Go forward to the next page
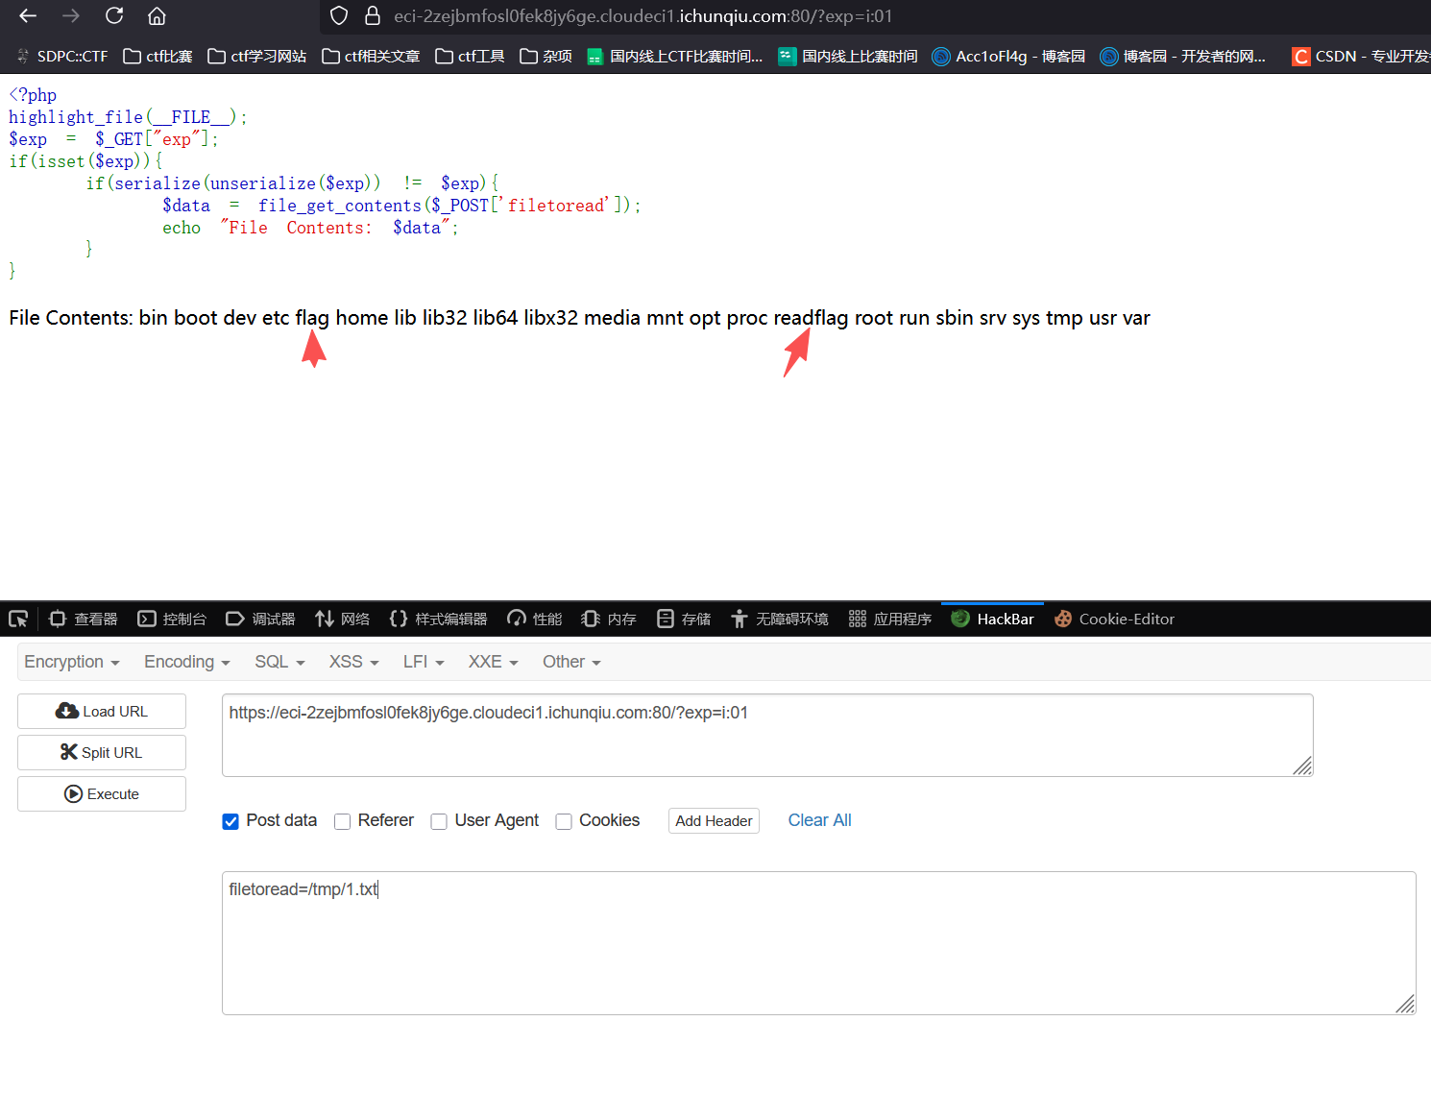Image resolution: width=1431 pixels, height=1094 pixels. click(x=71, y=15)
